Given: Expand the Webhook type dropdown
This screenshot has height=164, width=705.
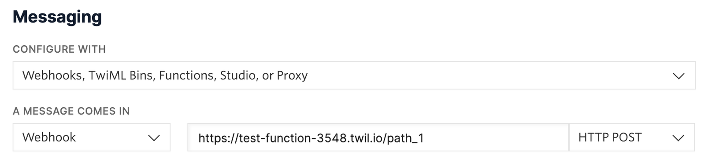Looking at the screenshot, I should (x=91, y=137).
